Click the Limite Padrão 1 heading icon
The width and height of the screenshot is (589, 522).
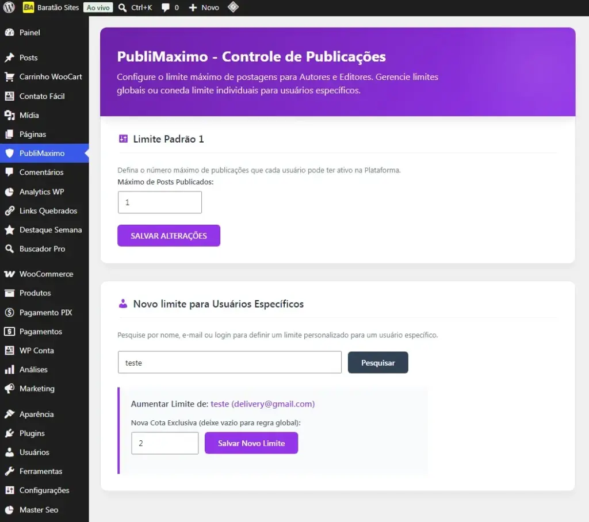point(123,139)
